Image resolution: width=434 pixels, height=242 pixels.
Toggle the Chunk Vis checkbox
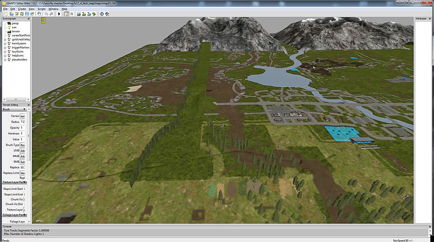click(x=24, y=200)
